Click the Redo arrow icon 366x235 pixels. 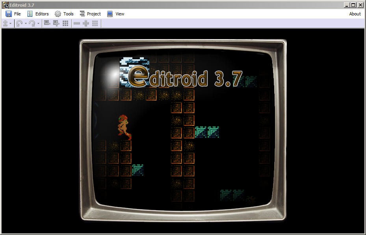[x=32, y=23]
